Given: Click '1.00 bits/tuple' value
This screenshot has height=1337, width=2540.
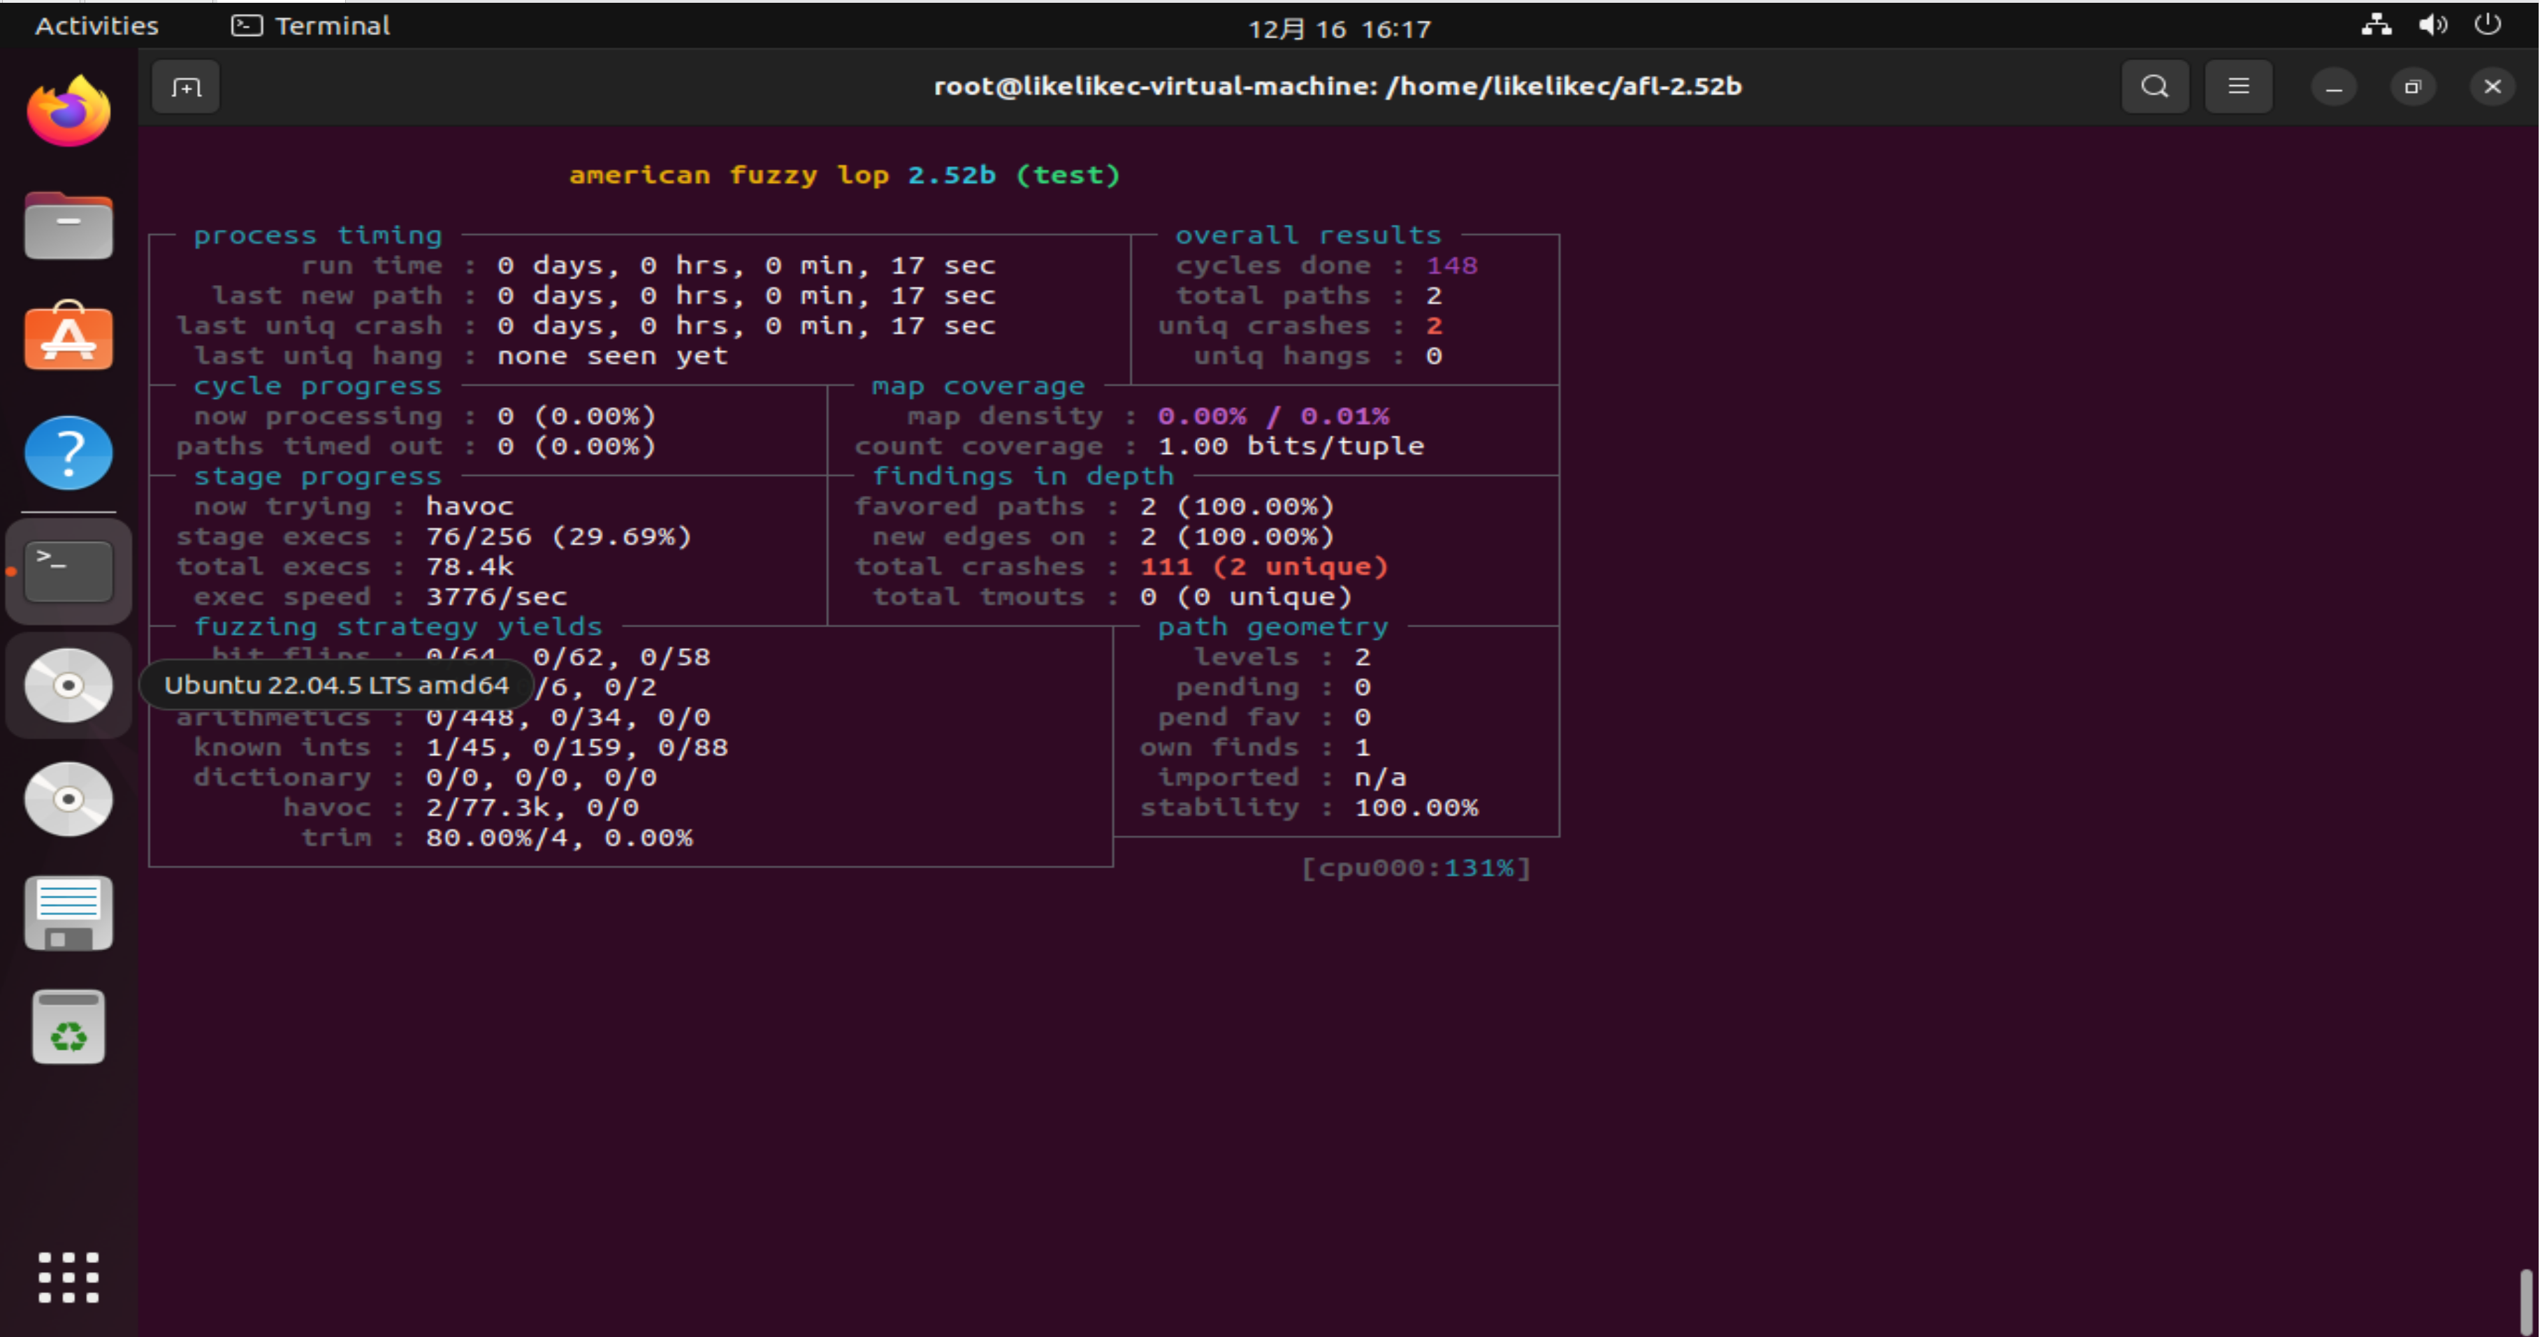Looking at the screenshot, I should point(1291,446).
